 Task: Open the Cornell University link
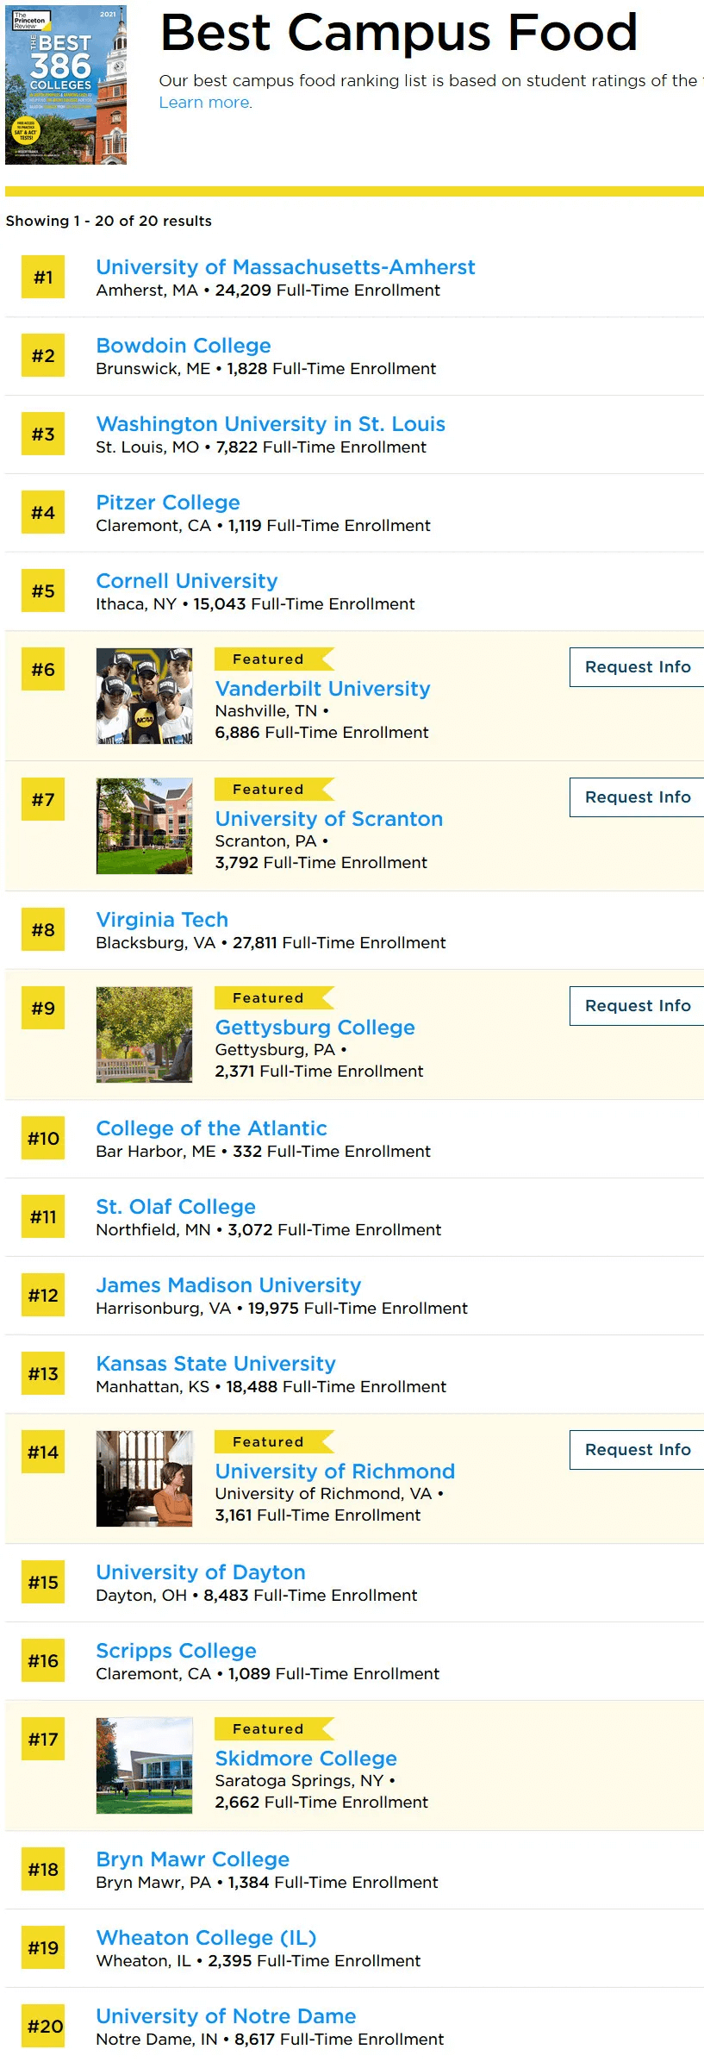pyautogui.click(x=187, y=581)
